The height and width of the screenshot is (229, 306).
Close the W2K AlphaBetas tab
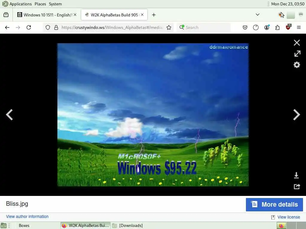click(x=142, y=15)
